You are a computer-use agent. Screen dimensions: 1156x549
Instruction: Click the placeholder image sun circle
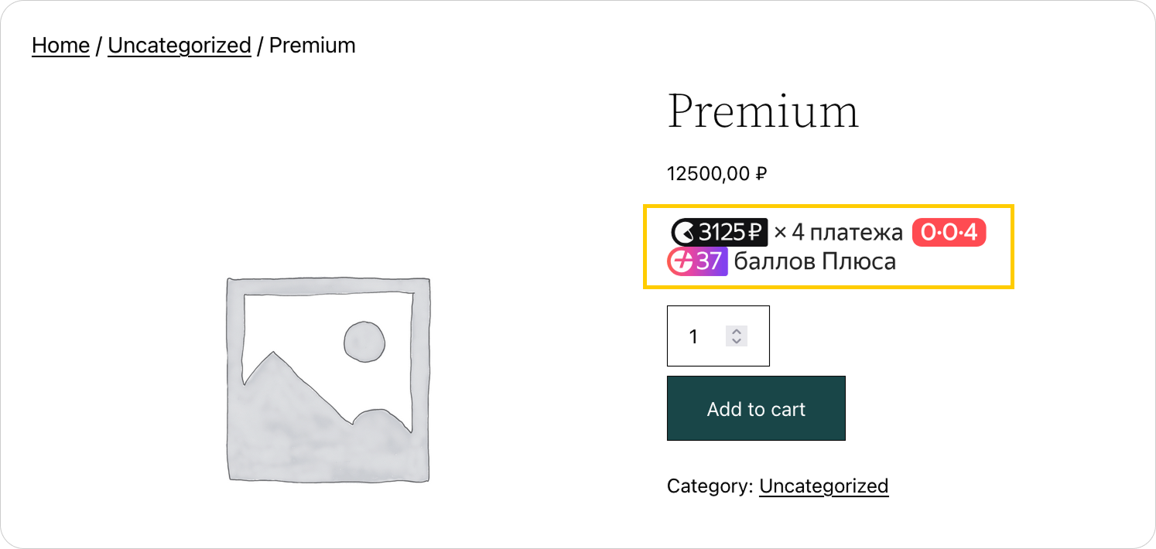pyautogui.click(x=364, y=342)
